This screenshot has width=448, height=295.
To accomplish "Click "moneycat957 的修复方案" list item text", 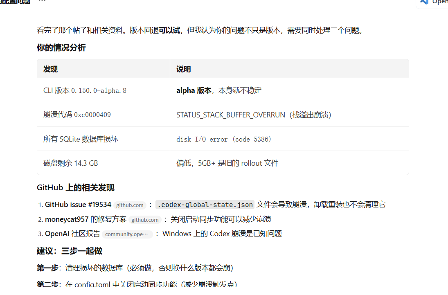I will [x=86, y=219].
